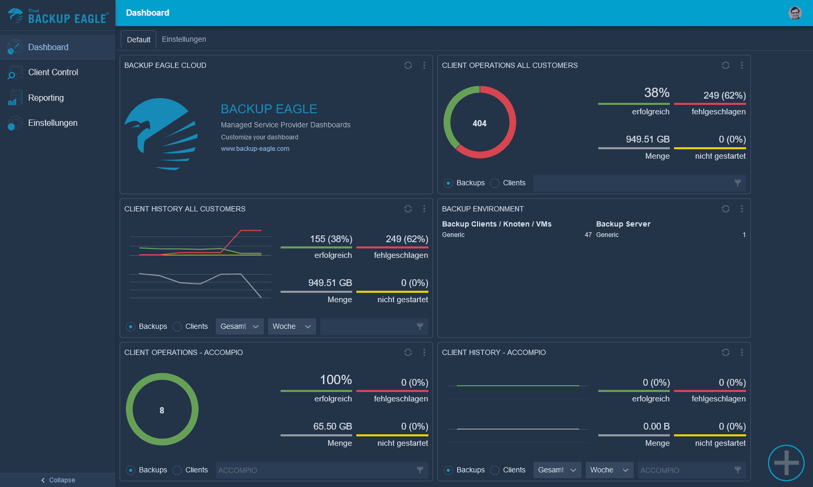Open Gesamt dropdown in Client History - ACCOMPIO

click(558, 470)
